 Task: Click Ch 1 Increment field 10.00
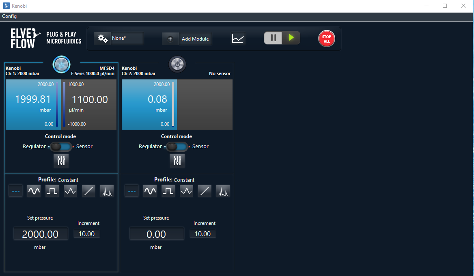click(x=87, y=234)
